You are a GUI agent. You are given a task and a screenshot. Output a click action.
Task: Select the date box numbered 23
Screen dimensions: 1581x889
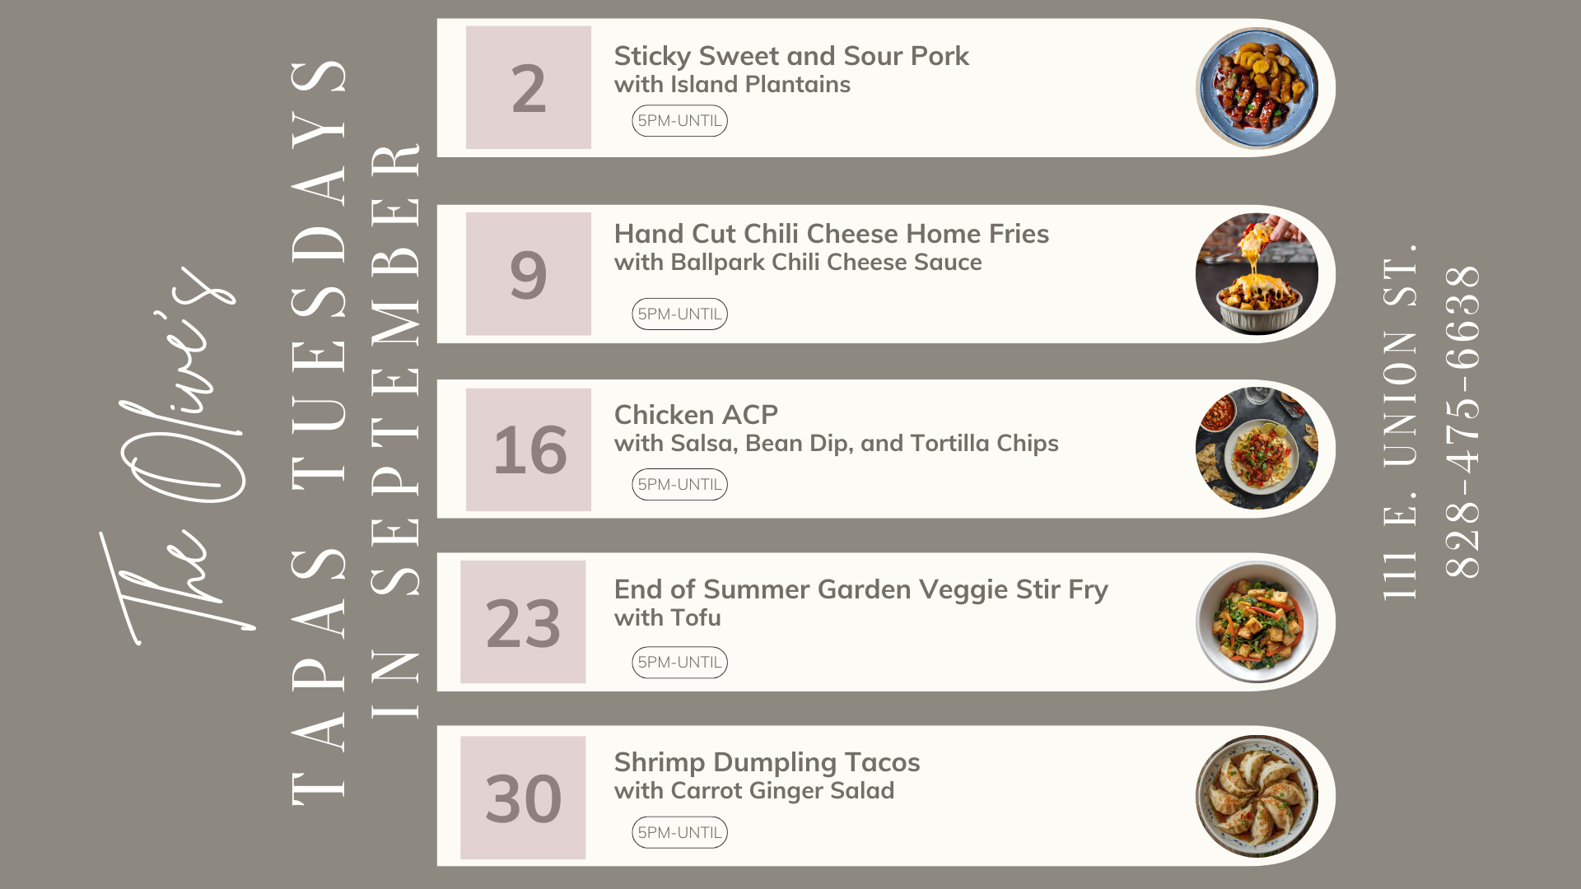click(x=523, y=622)
